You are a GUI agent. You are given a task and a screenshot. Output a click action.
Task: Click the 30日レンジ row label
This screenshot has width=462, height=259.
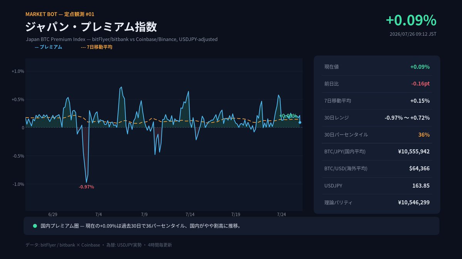[337, 118]
